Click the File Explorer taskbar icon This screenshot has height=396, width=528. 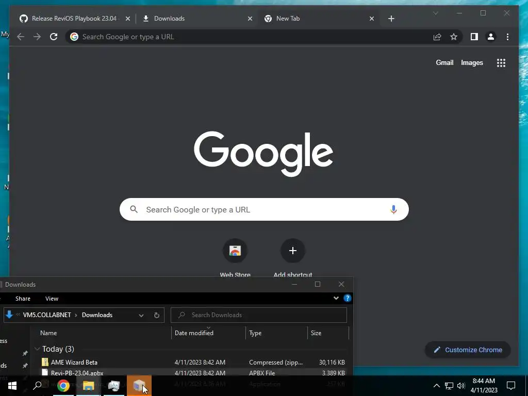[89, 386]
